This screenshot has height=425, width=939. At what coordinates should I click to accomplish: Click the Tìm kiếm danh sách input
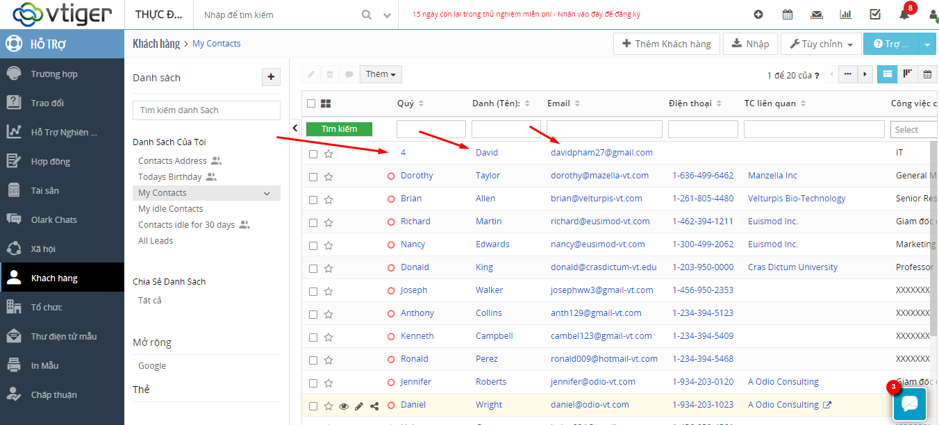click(206, 110)
